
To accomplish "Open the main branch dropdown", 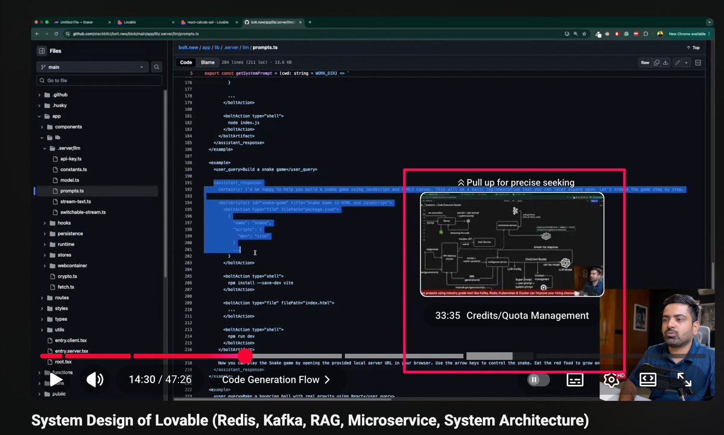I will tap(92, 67).
